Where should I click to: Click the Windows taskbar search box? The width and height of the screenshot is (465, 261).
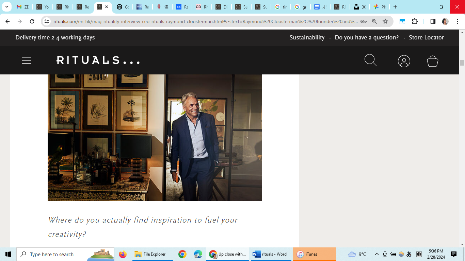(65, 254)
